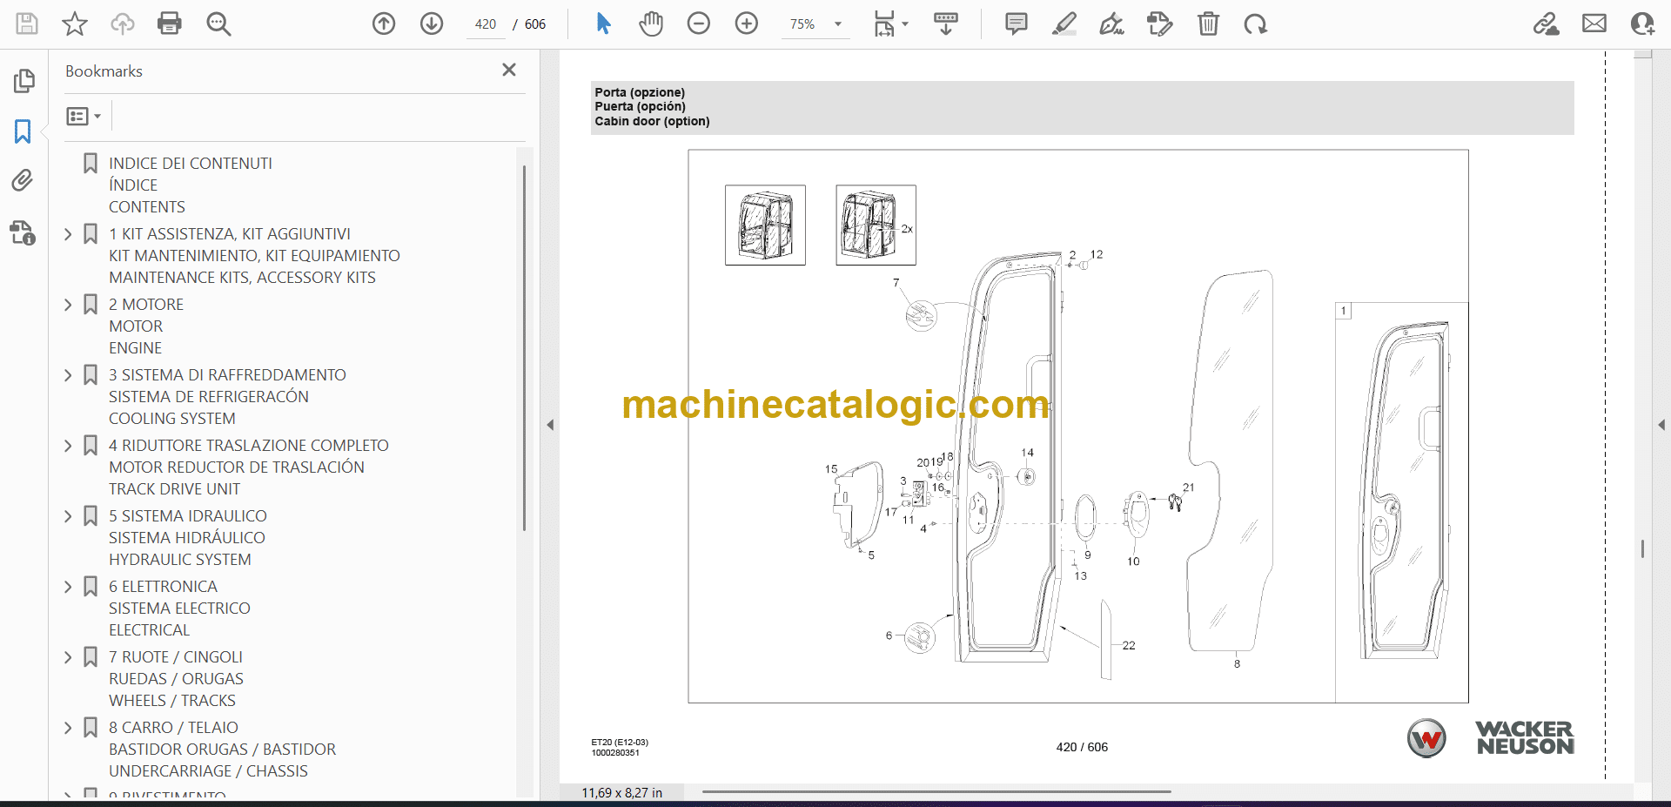The height and width of the screenshot is (807, 1671).
Task: Go to the previous page arrow
Action: click(384, 24)
